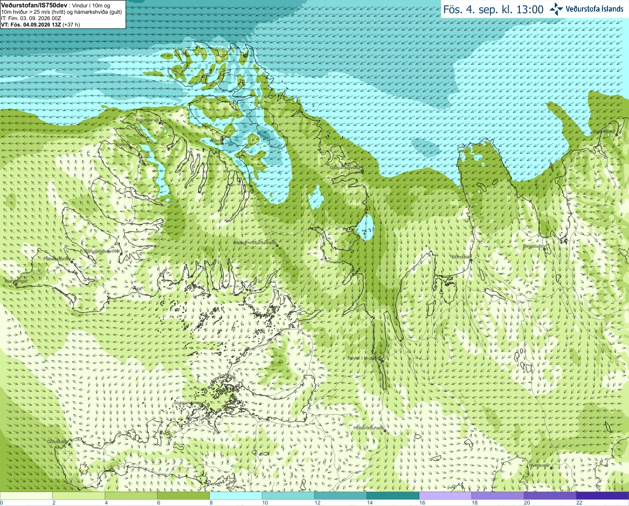This screenshot has height=506, width=629.
Task: Click the VT valid-time line in the info box
Action: pyautogui.click(x=40, y=24)
